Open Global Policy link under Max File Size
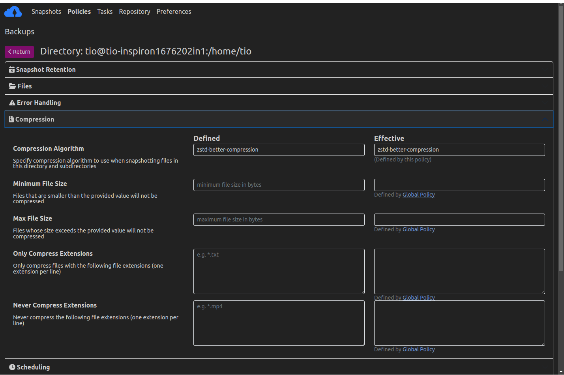This screenshot has width=564, height=375. click(418, 229)
